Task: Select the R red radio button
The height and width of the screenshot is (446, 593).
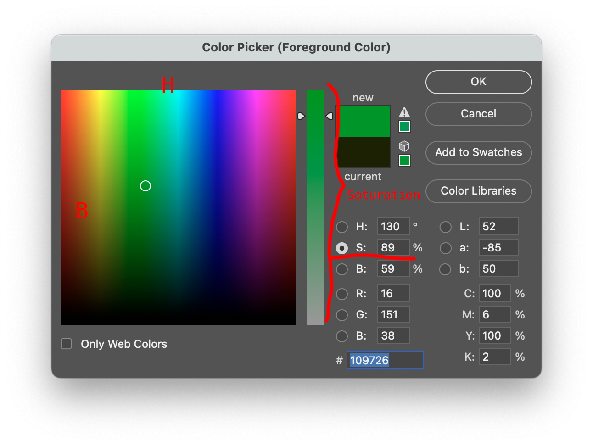Action: pyautogui.click(x=342, y=294)
